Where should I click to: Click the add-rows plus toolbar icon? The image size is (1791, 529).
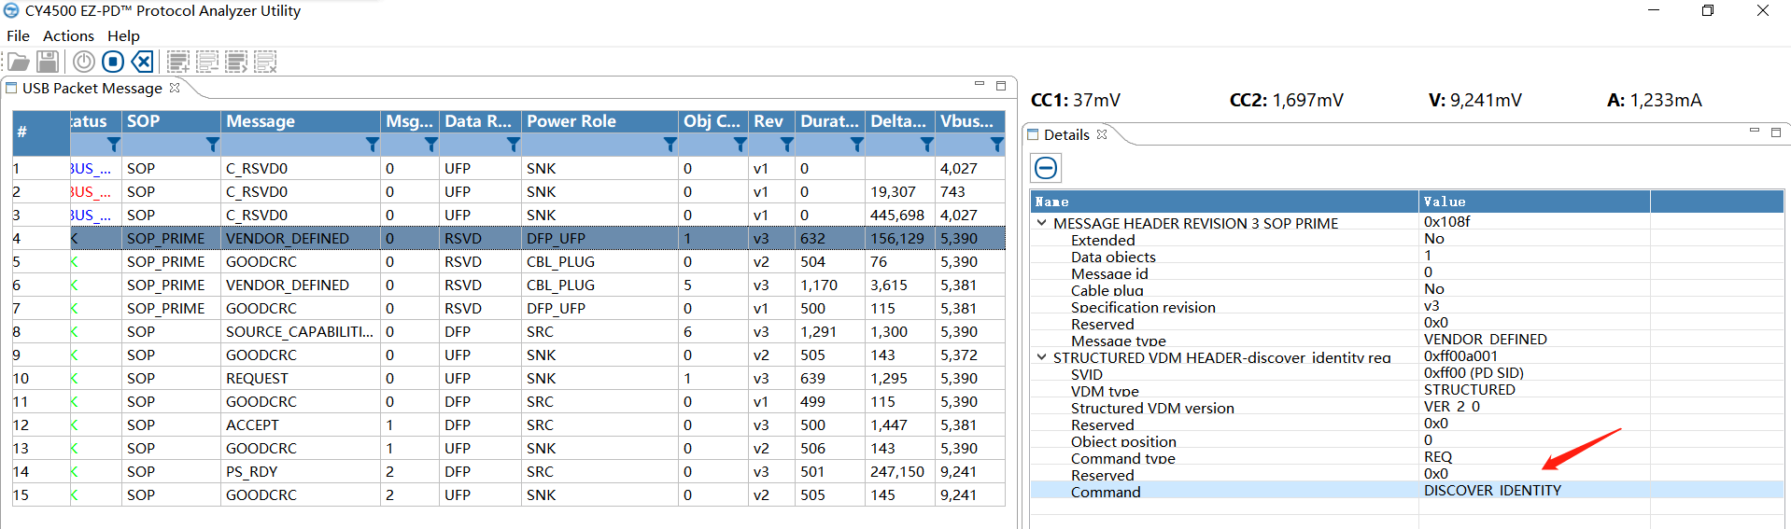[178, 62]
